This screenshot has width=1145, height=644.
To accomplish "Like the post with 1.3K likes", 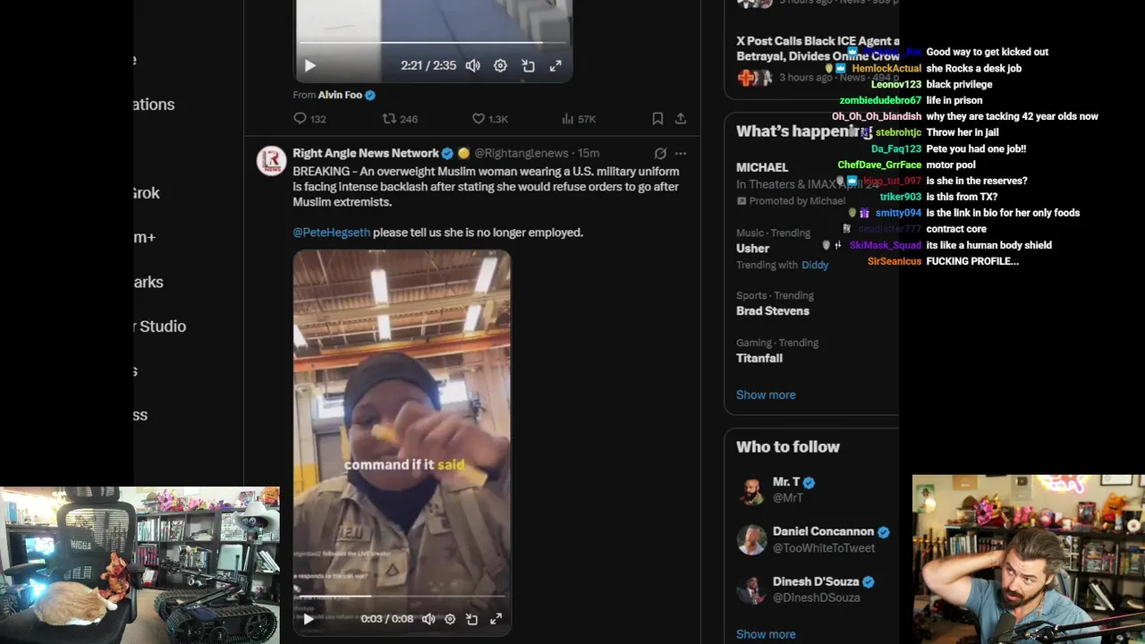I will click(489, 119).
